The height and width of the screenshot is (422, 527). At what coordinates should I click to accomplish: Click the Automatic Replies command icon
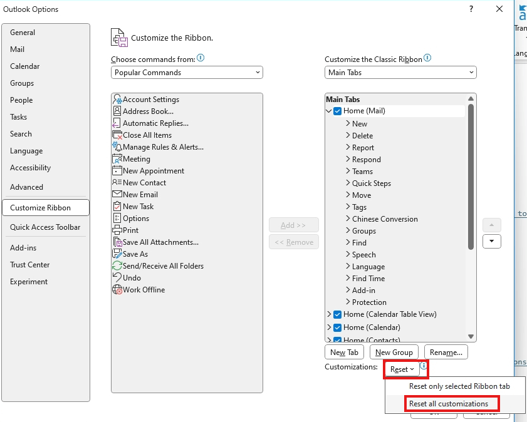coord(117,123)
